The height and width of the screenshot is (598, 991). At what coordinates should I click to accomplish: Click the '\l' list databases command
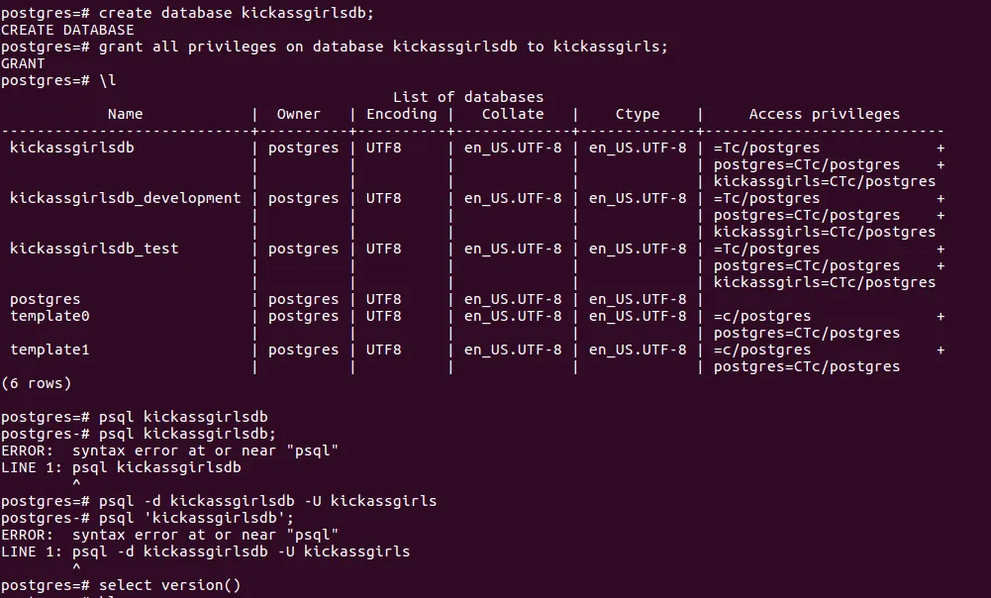[108, 80]
